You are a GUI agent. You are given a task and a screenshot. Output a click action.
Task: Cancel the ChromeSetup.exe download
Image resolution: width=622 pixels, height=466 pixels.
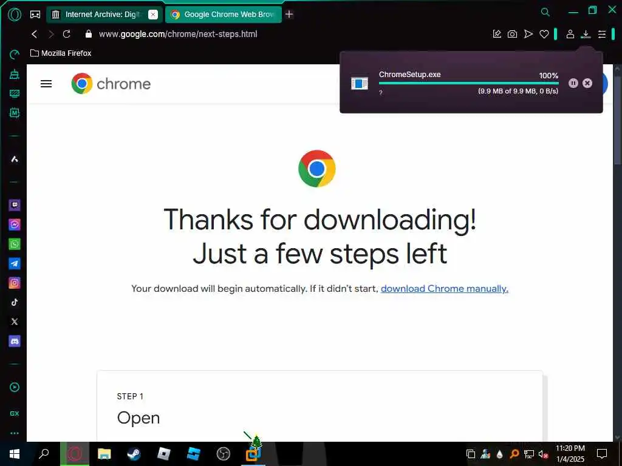[x=587, y=83]
